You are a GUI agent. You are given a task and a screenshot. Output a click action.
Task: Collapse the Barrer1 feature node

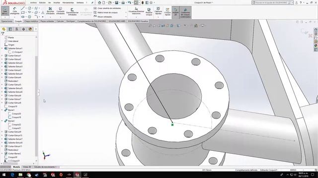(2, 110)
